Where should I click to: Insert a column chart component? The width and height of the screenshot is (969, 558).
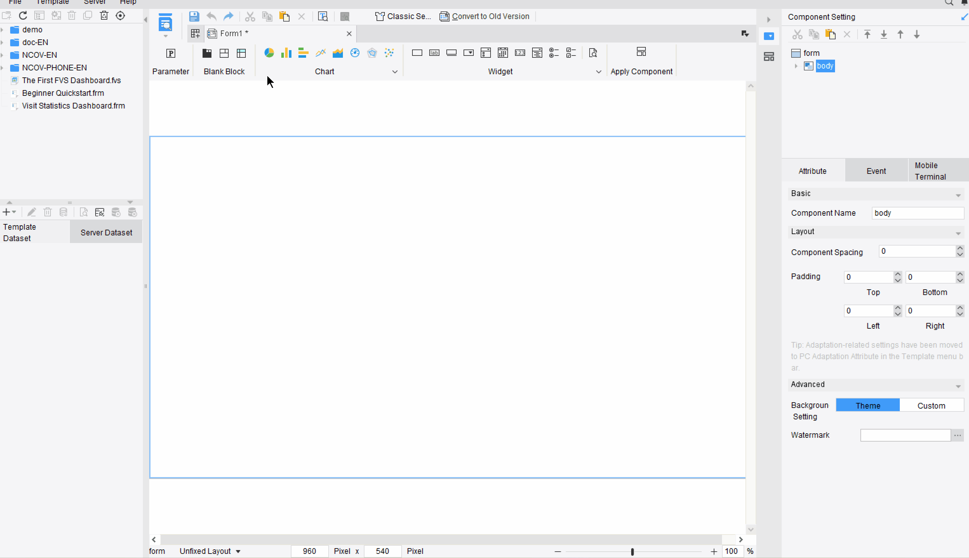coord(286,53)
